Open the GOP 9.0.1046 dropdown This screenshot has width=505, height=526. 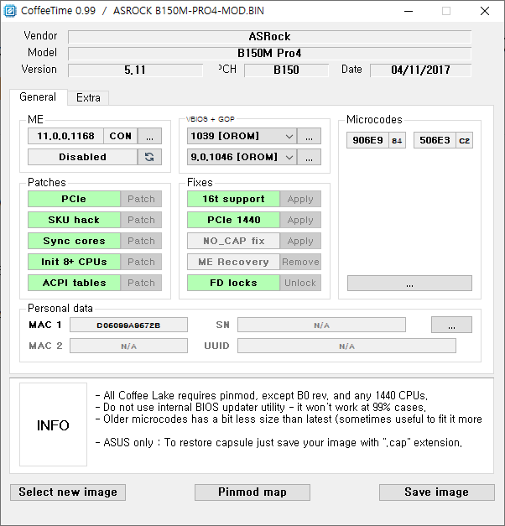point(242,157)
